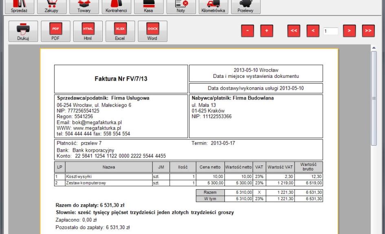Screen dimensions: 385x234
Task: Open the Noty section
Action: (181, 6)
